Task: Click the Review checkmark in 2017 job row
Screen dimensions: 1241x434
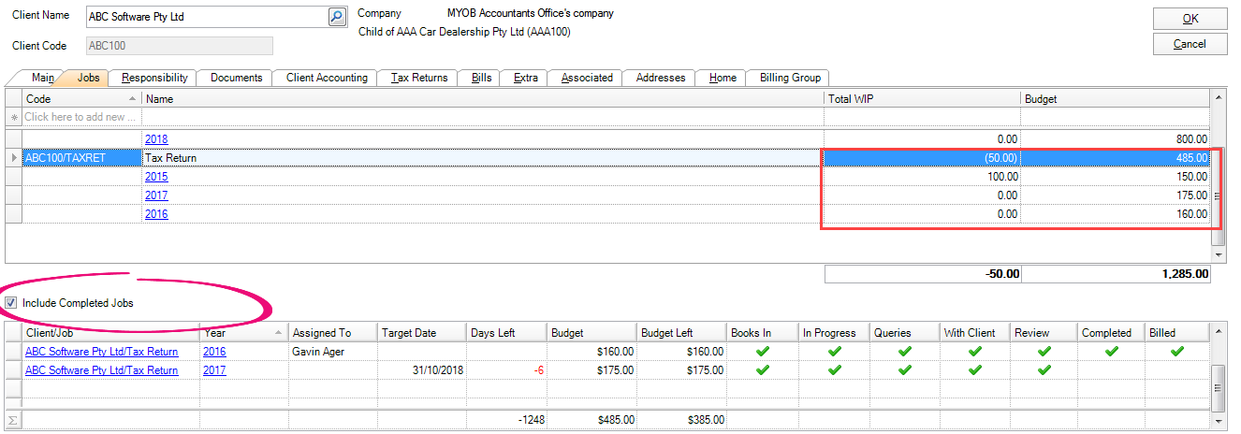Action: 1044,370
